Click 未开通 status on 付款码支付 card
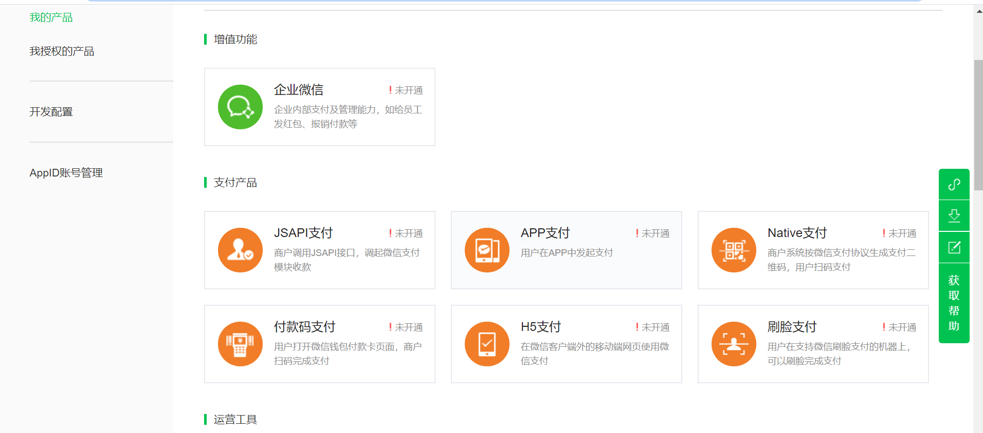 pyautogui.click(x=406, y=327)
